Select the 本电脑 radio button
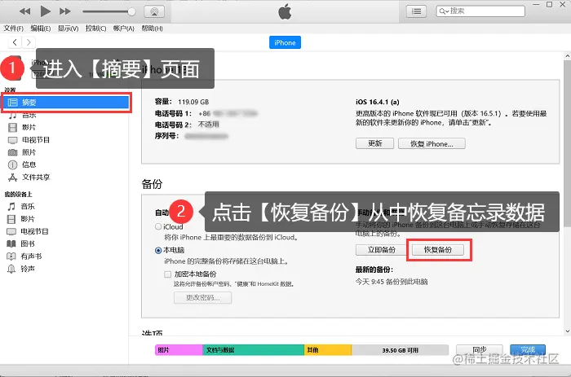Viewport: 571px width, 377px height. click(x=158, y=251)
